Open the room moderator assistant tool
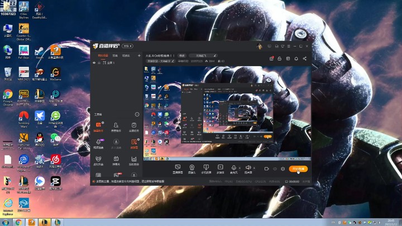 [116, 127]
